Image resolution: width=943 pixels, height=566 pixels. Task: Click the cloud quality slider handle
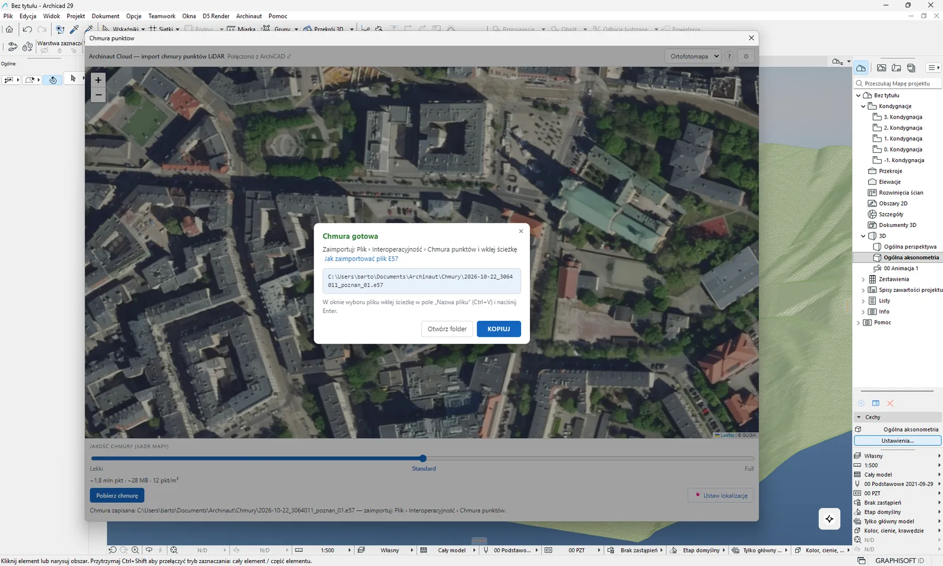(423, 458)
